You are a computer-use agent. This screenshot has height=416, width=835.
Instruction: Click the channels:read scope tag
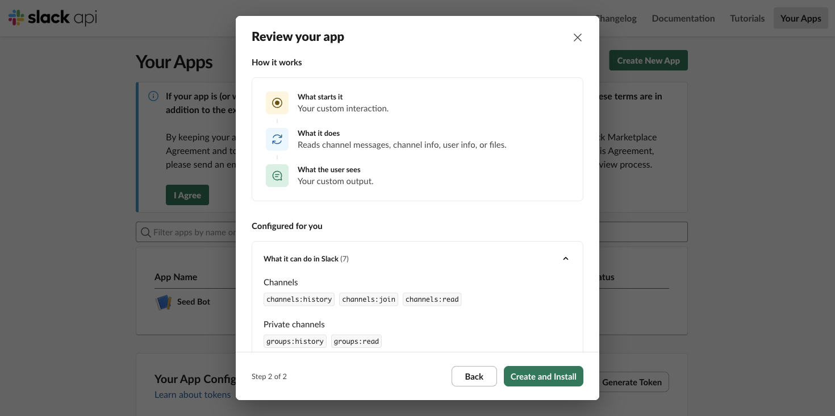click(432, 299)
